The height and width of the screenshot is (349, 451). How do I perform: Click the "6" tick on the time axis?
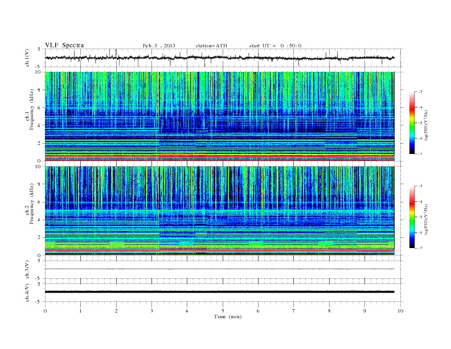coord(258,311)
